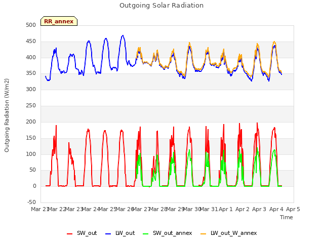Click the 450 y-axis tick label

pyautogui.click(x=31, y=42)
